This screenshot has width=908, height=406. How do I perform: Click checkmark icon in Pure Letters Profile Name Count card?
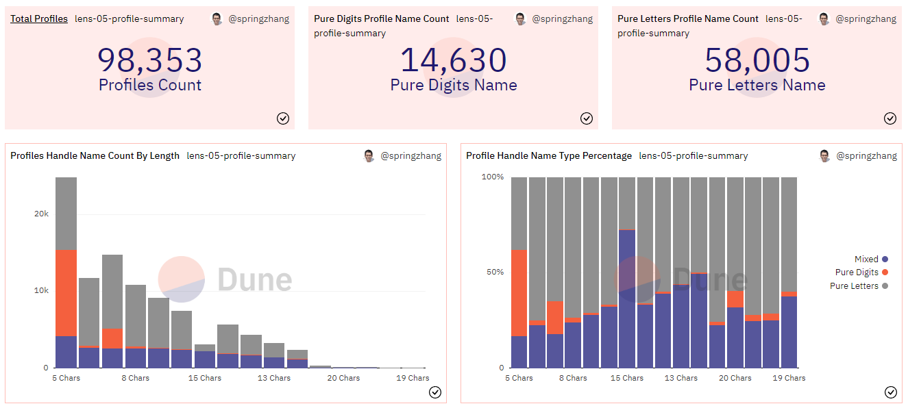(890, 118)
